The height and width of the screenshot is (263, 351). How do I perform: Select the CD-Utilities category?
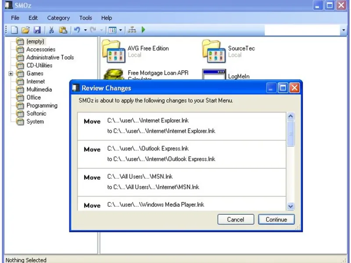coord(39,65)
